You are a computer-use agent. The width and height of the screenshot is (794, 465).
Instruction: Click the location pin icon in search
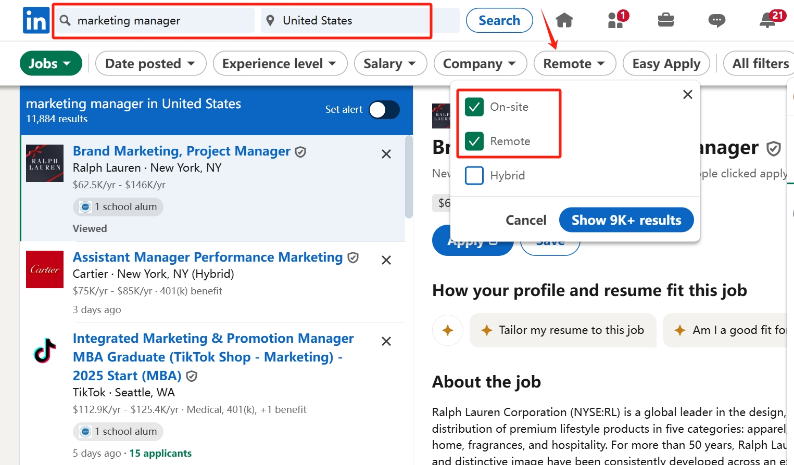[271, 20]
